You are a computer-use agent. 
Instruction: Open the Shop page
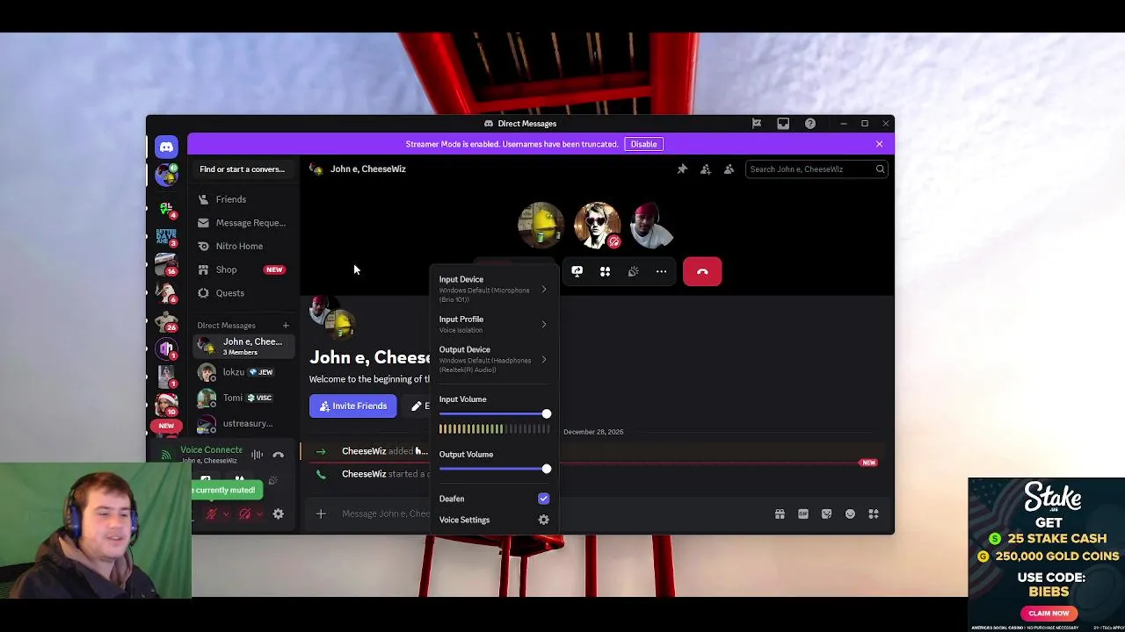tap(243, 269)
